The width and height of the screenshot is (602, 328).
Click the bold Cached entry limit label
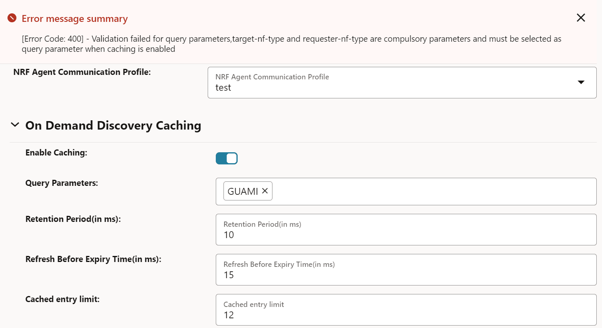(62, 299)
